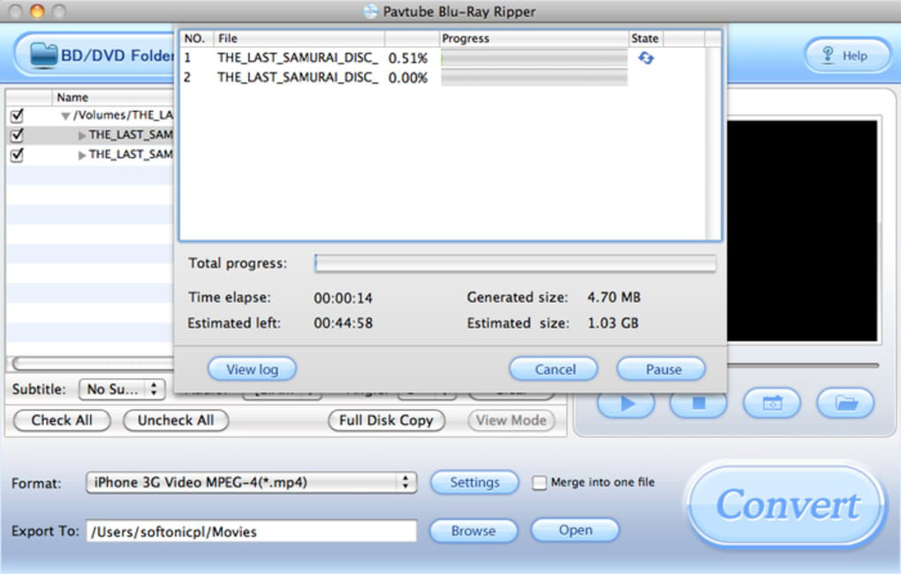Select row 2 THE_LAST_SAMURAI_DISC_ in the progress list
901x574 pixels.
(x=443, y=78)
